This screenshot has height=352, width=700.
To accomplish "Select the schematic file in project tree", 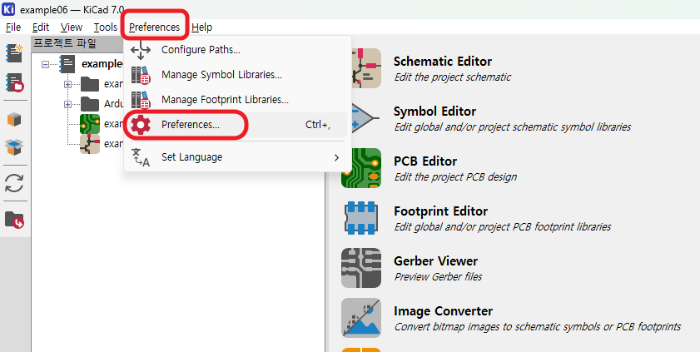I will coord(102,144).
